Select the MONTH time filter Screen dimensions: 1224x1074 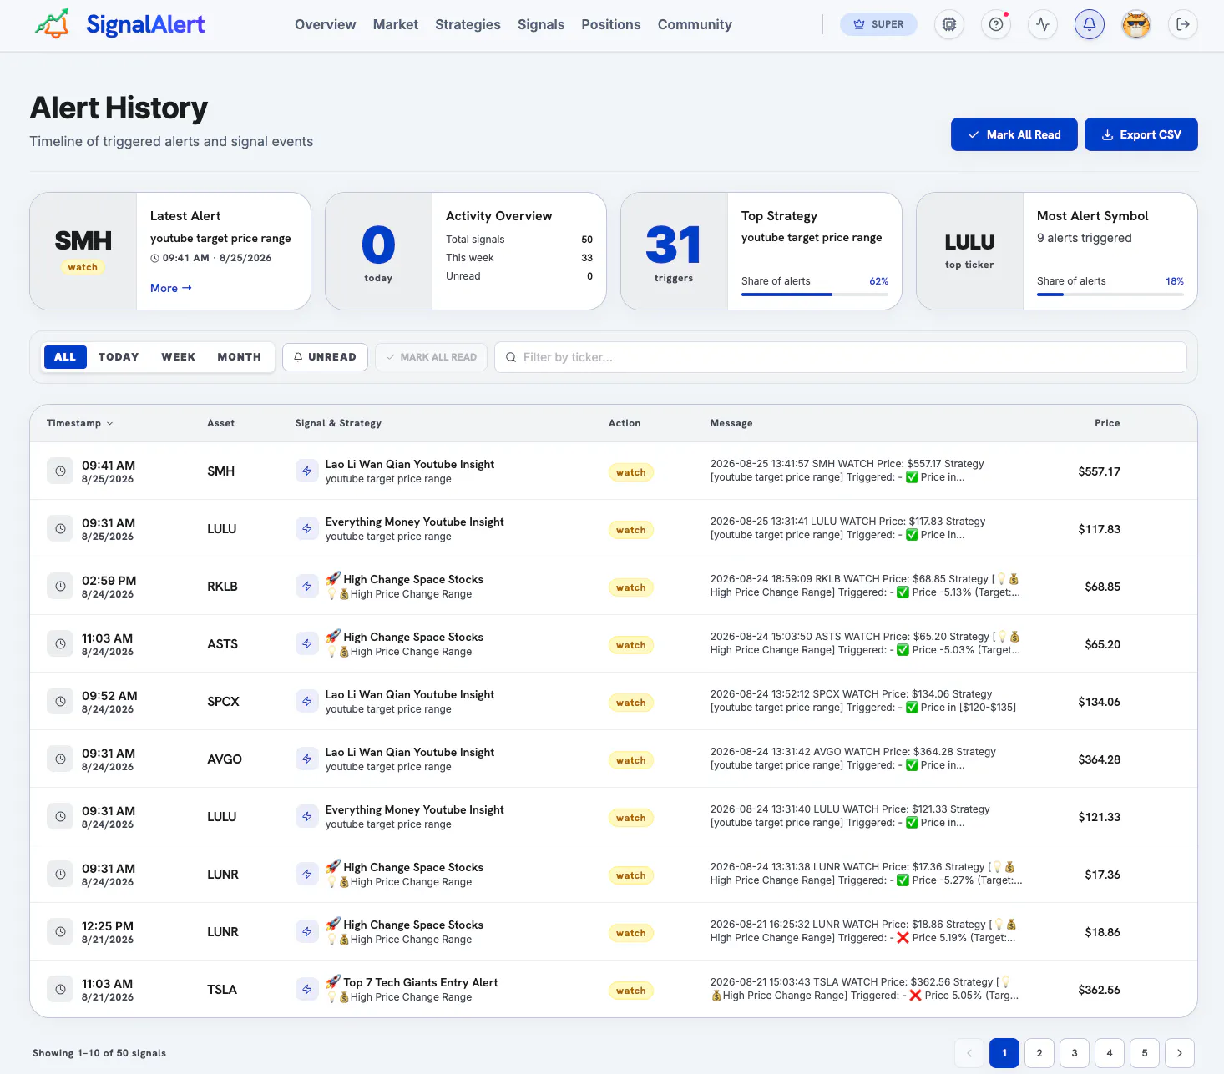click(x=240, y=357)
